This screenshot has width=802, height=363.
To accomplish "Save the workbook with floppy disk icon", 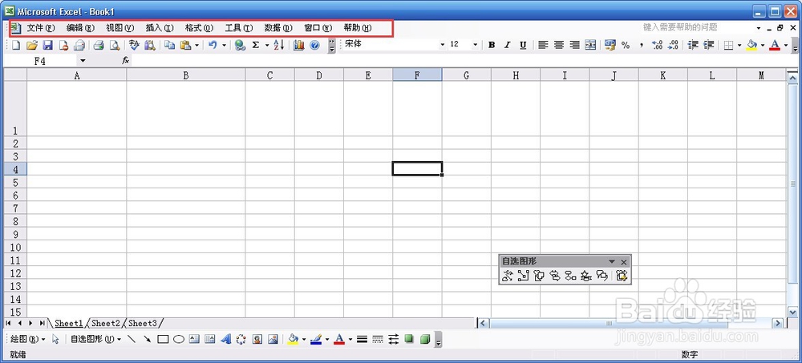I will [47, 46].
